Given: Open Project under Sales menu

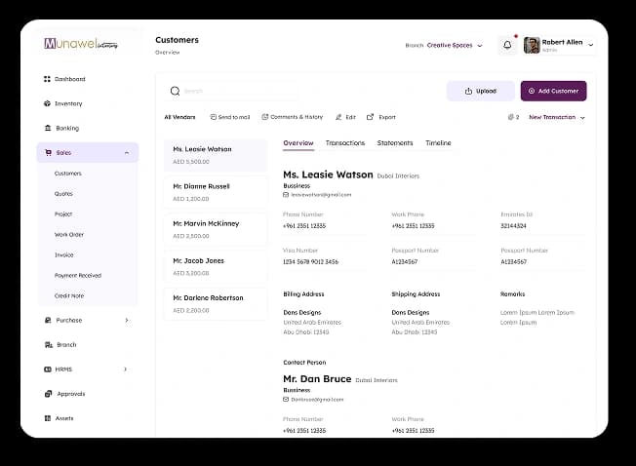Looking at the screenshot, I should (x=63, y=214).
